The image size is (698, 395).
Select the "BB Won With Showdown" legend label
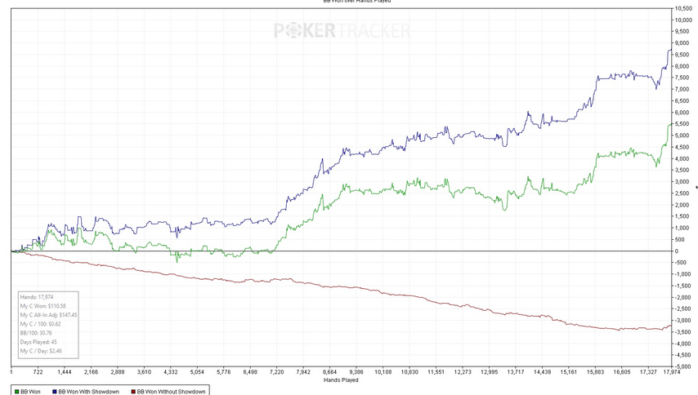coord(88,392)
